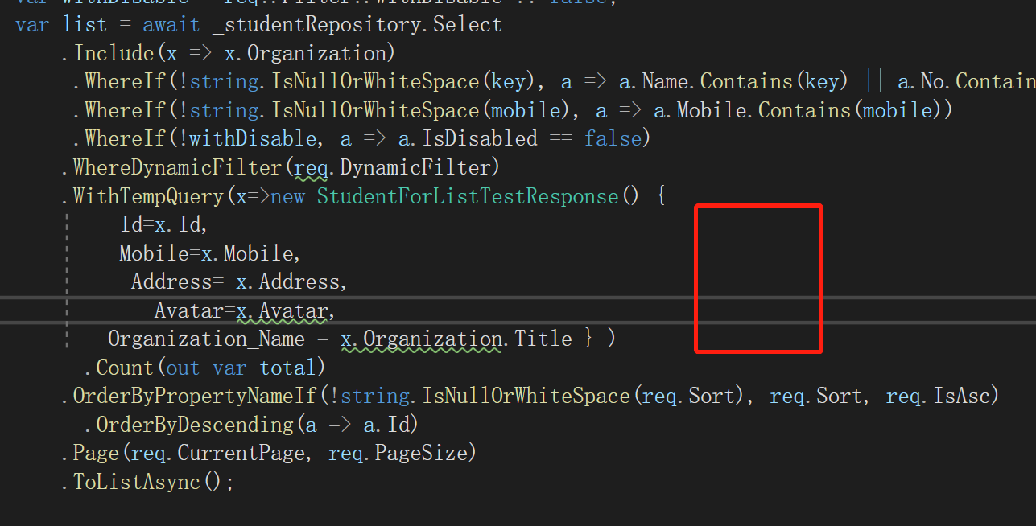
Task: Click req.PageSize in the Page call
Action: point(400,453)
